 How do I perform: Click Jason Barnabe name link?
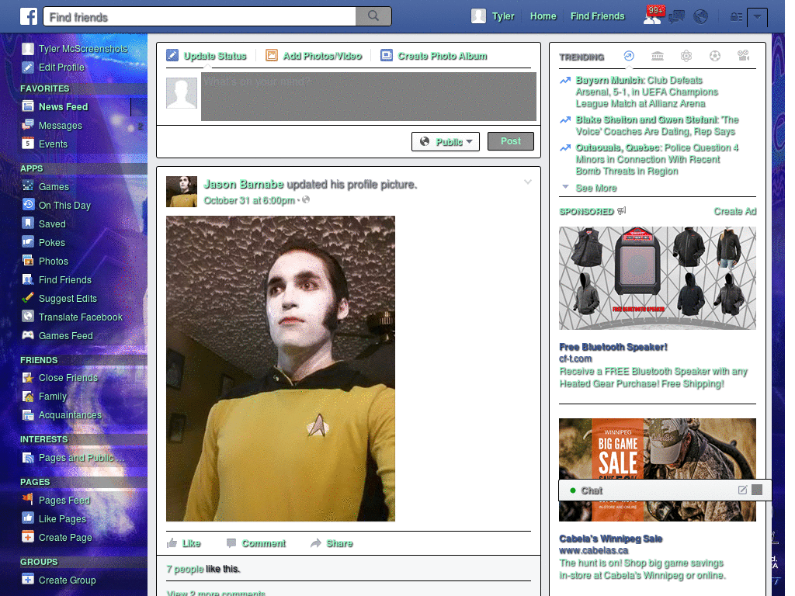pyautogui.click(x=243, y=185)
